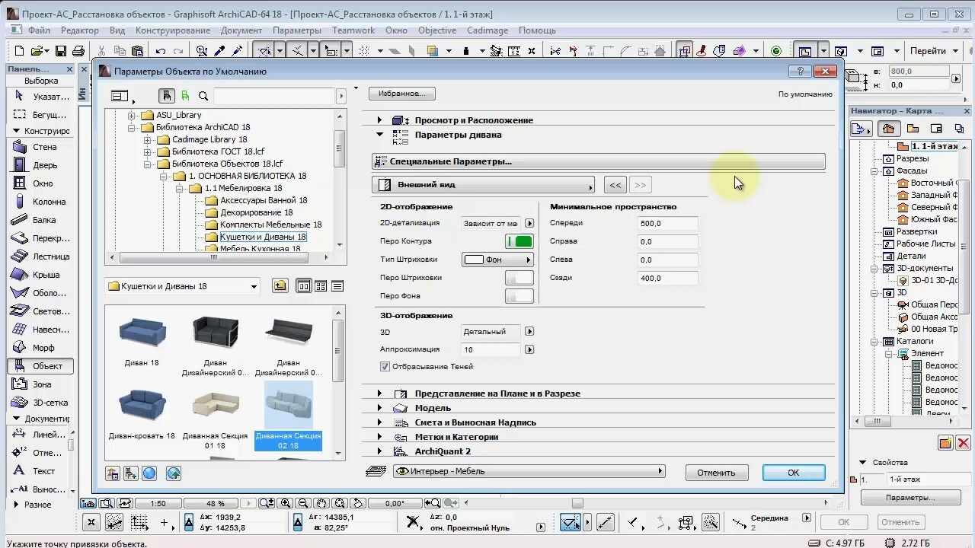975x548 pixels.
Task: Click the Undo arrow icon
Action: click(160, 51)
